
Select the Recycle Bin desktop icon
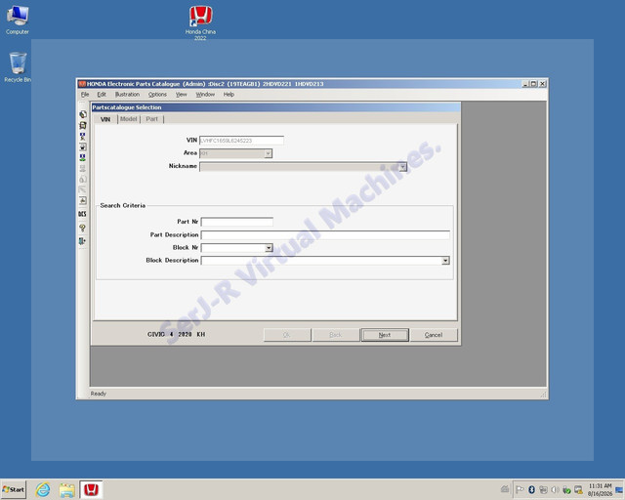(18, 67)
